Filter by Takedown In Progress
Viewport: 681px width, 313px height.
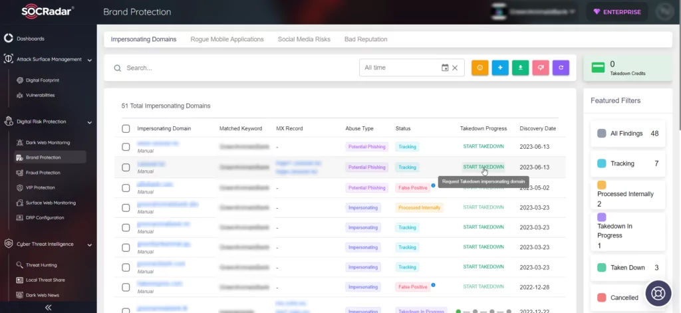pyautogui.click(x=628, y=232)
